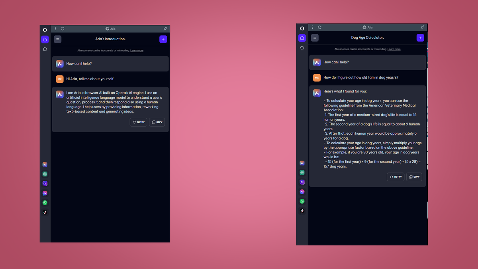The height and width of the screenshot is (269, 478).
Task: Open the chat history list
Action: coord(58,39)
